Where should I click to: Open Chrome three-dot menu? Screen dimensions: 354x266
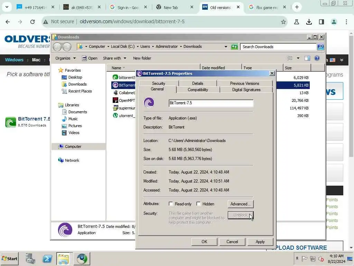click(346, 22)
